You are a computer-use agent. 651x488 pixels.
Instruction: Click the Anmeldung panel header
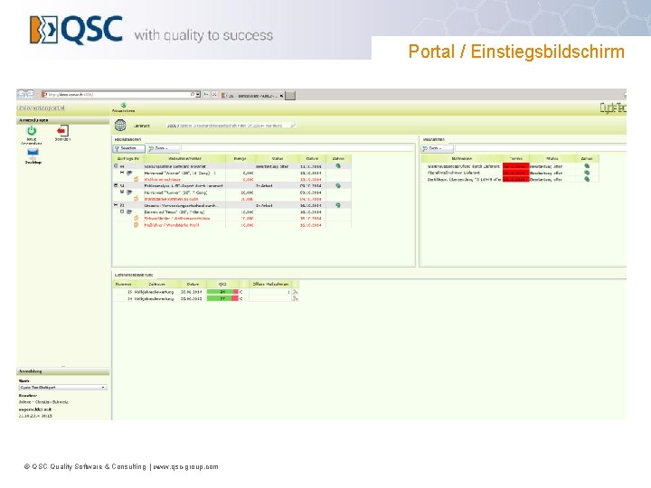pyautogui.click(x=63, y=371)
